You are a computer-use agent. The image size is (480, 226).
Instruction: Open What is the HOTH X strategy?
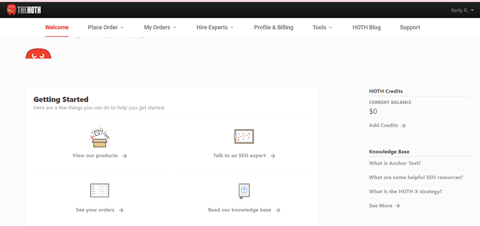pyautogui.click(x=406, y=192)
